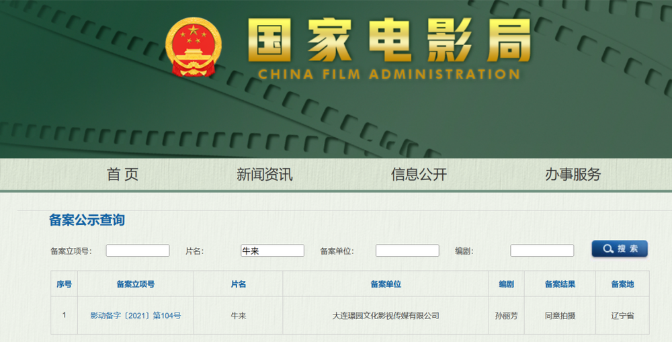Focus the 编剧 input field
The width and height of the screenshot is (672, 342).
[542, 251]
